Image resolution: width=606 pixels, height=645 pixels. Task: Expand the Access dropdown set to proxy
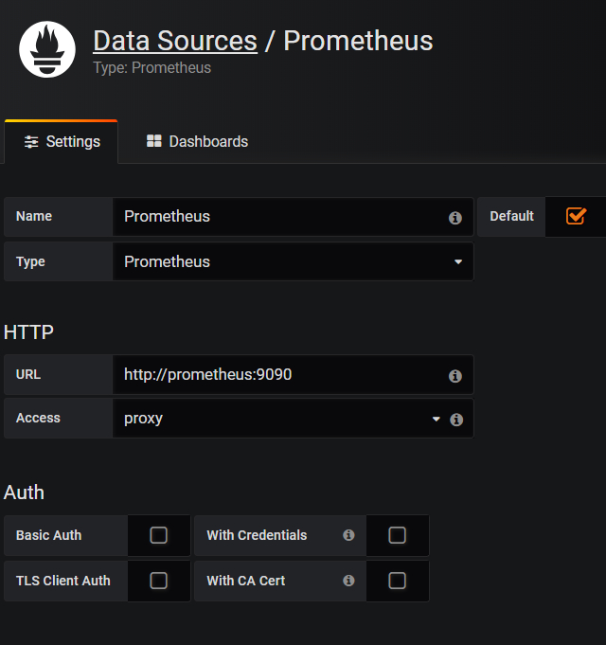click(x=277, y=419)
